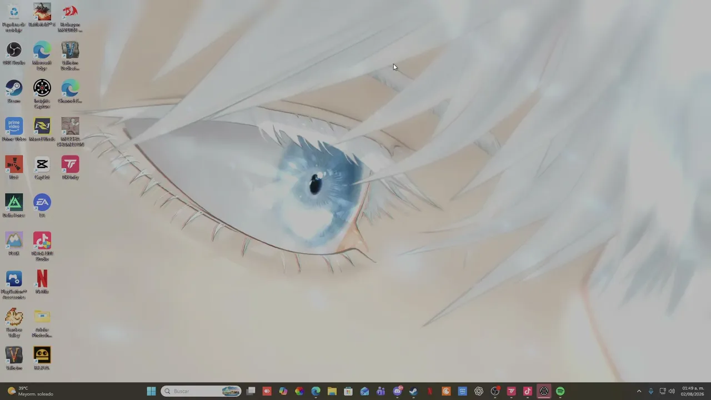Open the Recycle Bin desktop icon

(14, 18)
